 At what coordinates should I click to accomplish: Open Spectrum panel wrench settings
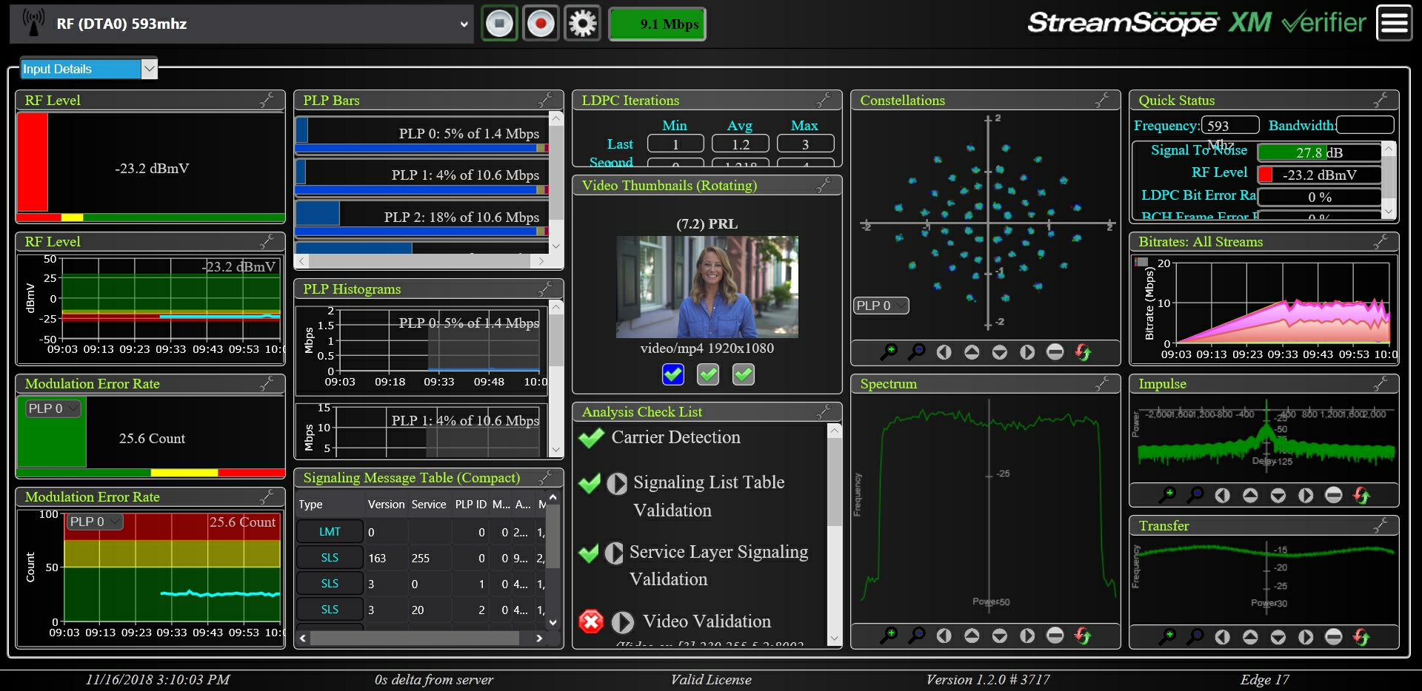[x=1103, y=383]
